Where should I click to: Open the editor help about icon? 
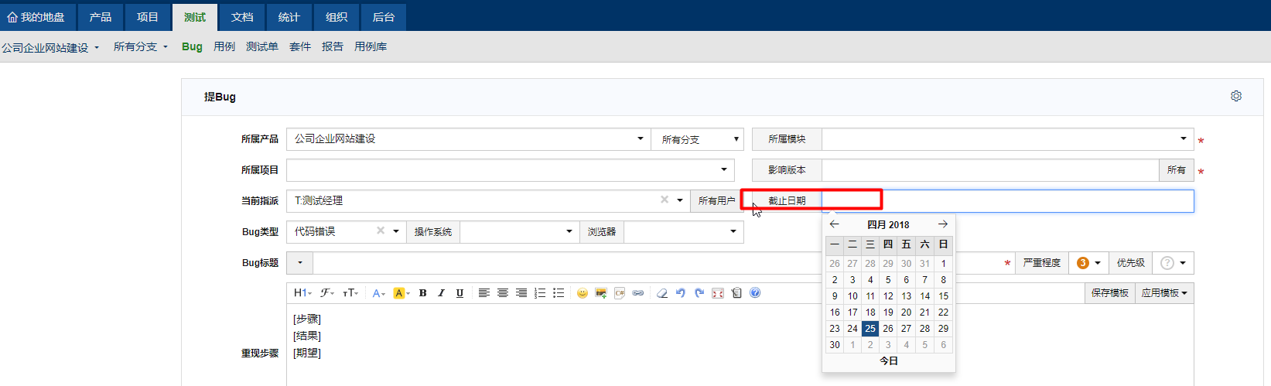tap(755, 293)
